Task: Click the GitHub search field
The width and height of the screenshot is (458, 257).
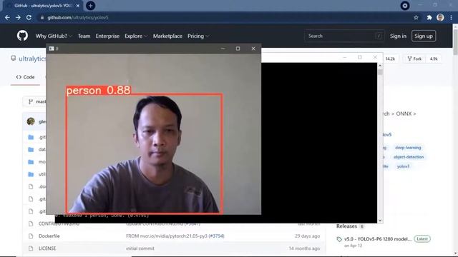Action: 344,36
